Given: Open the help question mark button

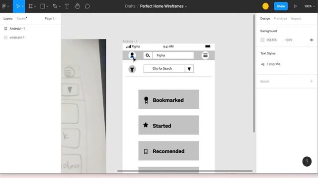Looking at the screenshot, I should [x=307, y=162].
